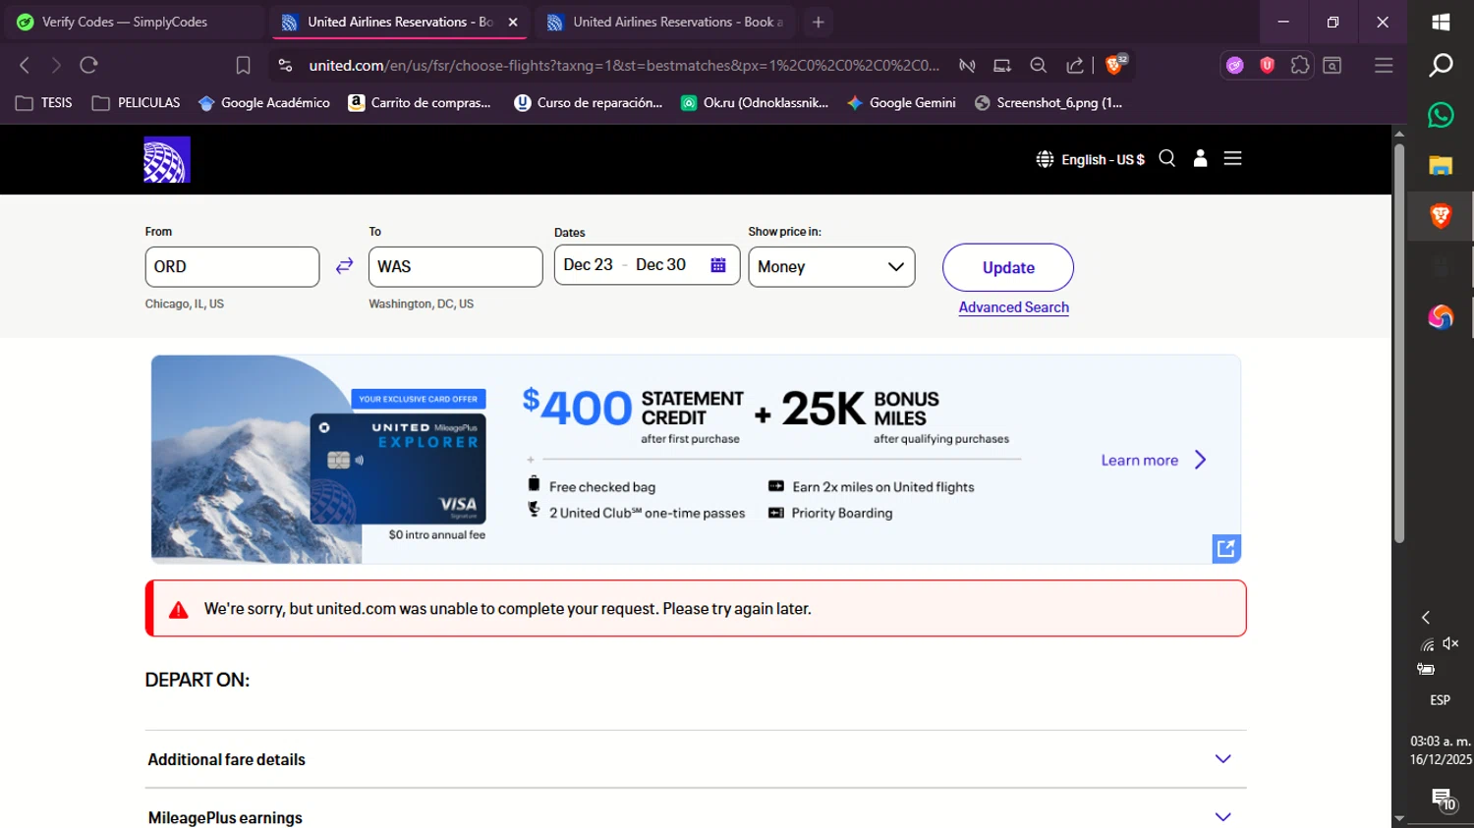Open the site search magnifier icon
The width and height of the screenshot is (1474, 828).
click(1166, 158)
